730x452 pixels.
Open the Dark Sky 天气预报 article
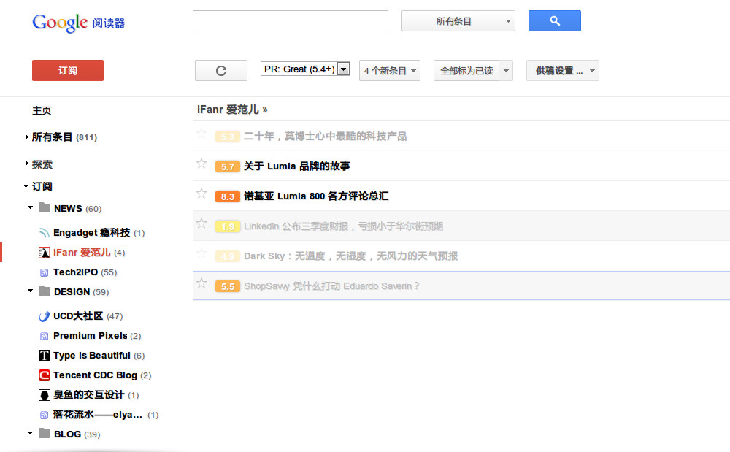click(350, 256)
